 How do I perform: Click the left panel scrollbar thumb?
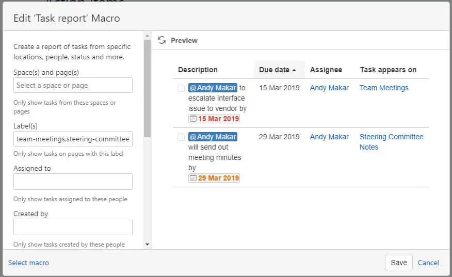pos(147,88)
